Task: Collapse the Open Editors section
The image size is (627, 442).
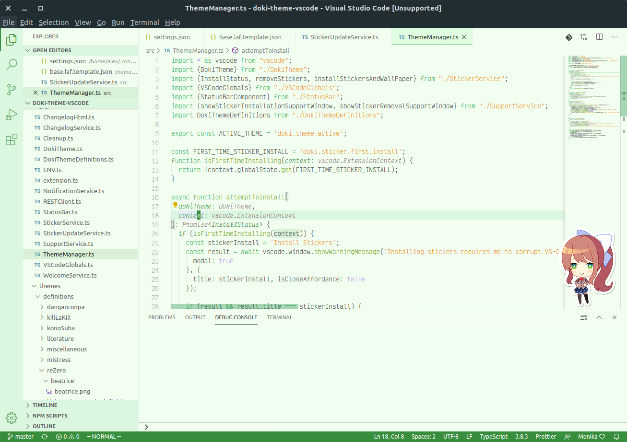Action: tap(81, 50)
